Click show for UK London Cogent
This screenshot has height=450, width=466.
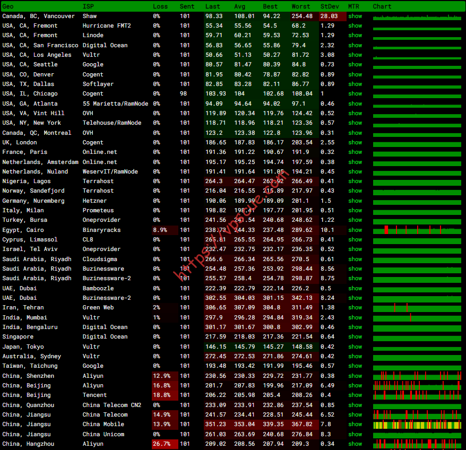355,142
